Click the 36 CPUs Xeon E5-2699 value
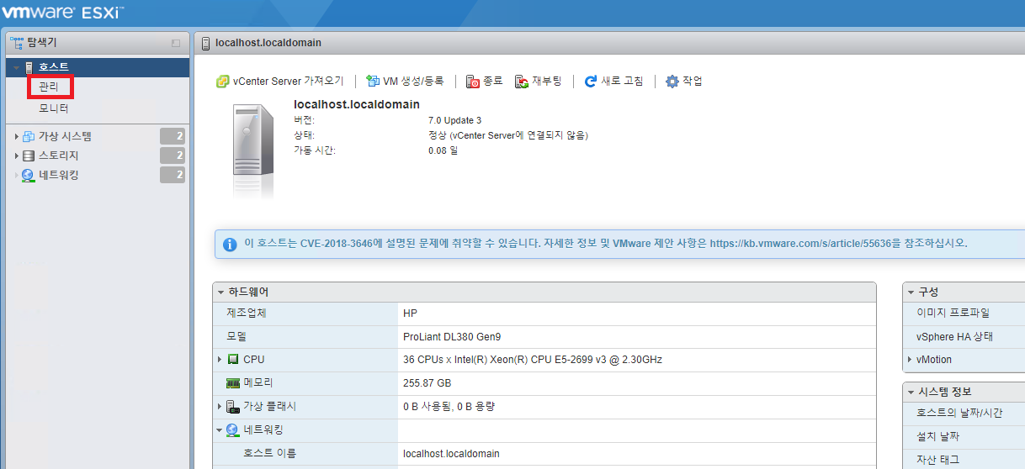The width and height of the screenshot is (1025, 469). tap(533, 360)
